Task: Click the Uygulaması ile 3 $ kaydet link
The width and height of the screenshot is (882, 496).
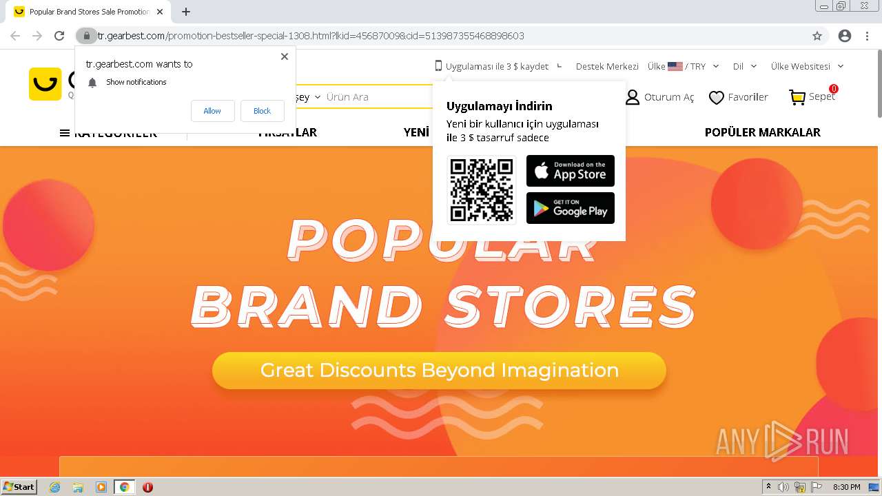Action: 497,66
